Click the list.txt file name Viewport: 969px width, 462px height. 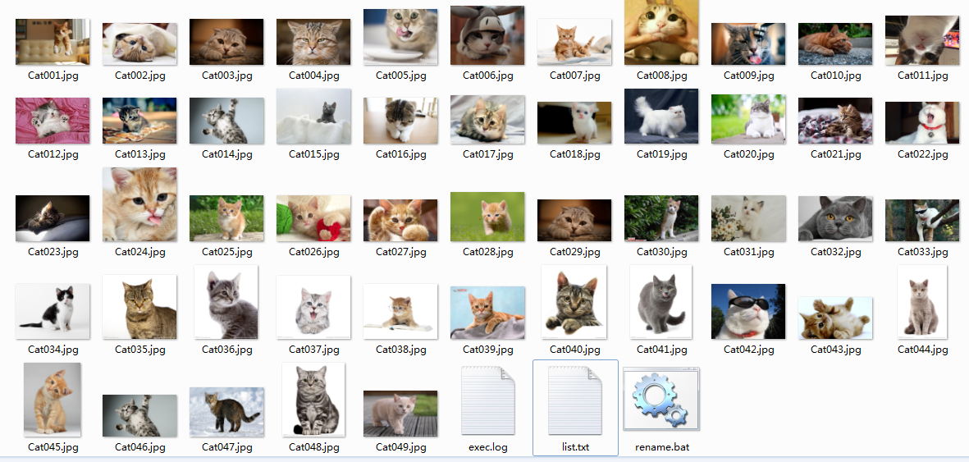(574, 446)
